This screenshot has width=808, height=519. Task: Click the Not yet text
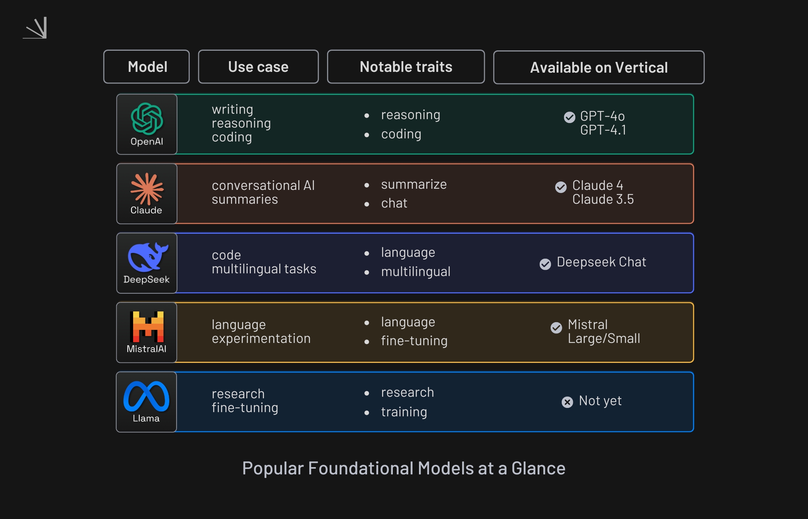coord(600,401)
